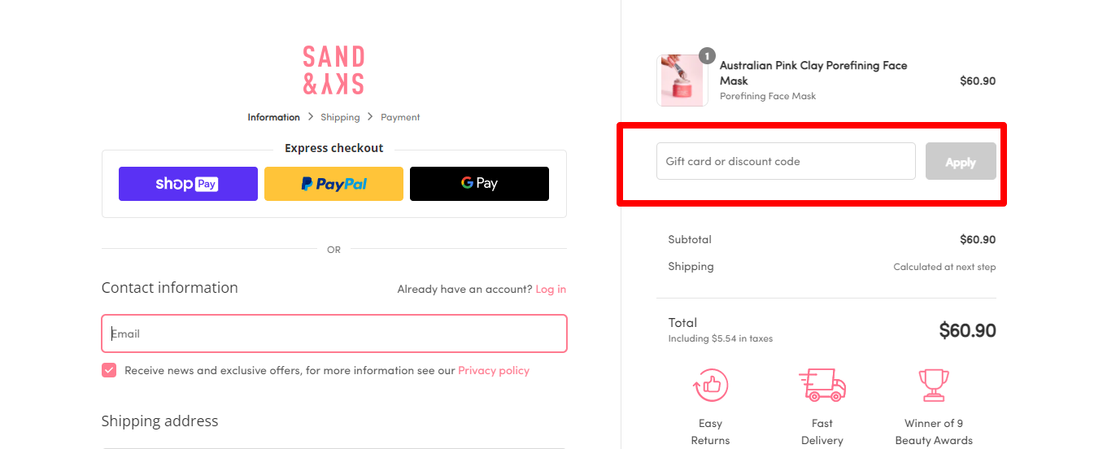
Task: Go to Information breadcrumb step
Action: pos(273,117)
